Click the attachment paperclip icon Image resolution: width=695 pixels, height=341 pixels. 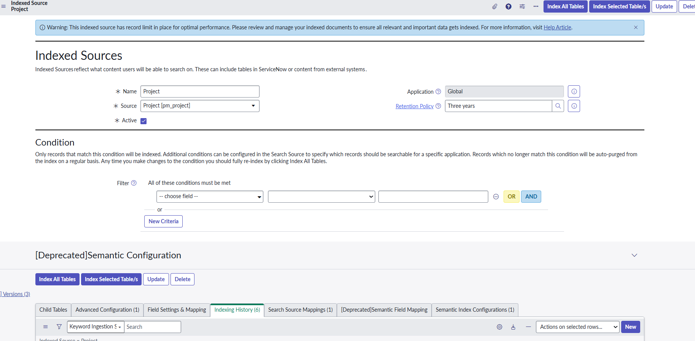pos(494,6)
